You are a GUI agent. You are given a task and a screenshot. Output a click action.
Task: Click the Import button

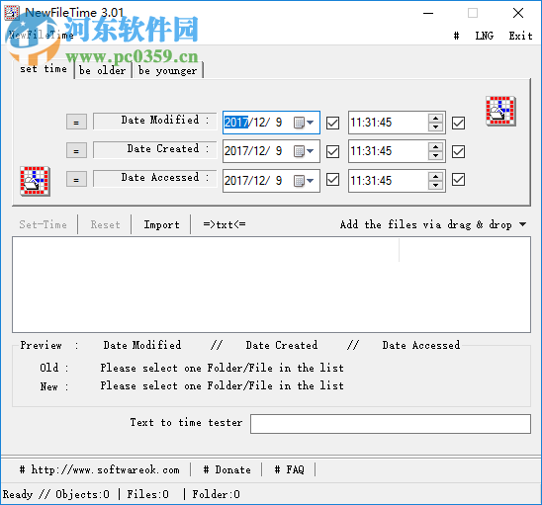click(x=161, y=224)
